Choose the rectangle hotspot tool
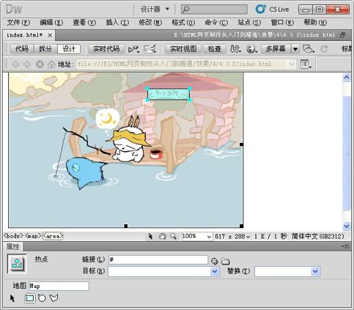This screenshot has height=310, width=354. tap(30, 298)
